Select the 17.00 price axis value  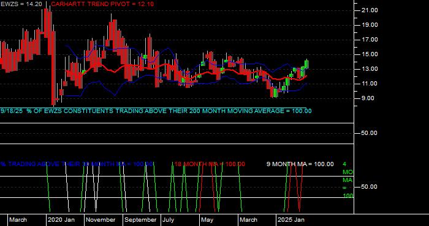[x=370, y=40]
